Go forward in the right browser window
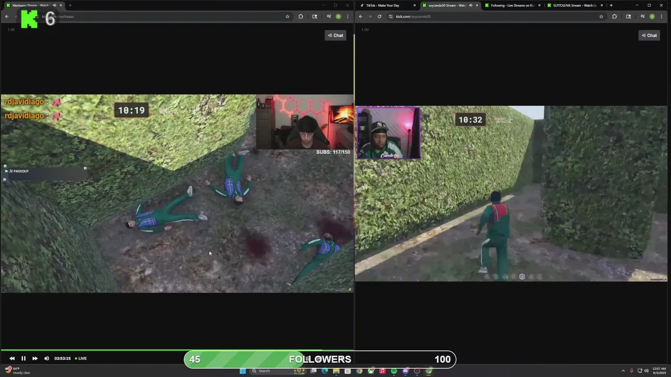The height and width of the screenshot is (377, 671). tap(370, 16)
